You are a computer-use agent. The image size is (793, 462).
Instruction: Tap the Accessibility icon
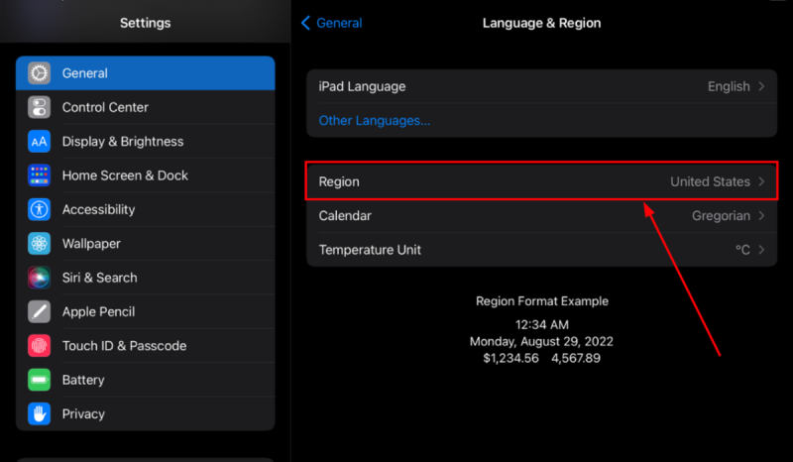[x=40, y=209]
